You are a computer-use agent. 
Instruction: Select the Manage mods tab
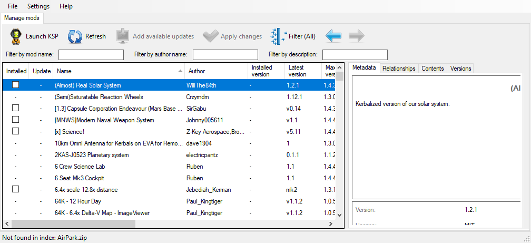[x=22, y=18]
